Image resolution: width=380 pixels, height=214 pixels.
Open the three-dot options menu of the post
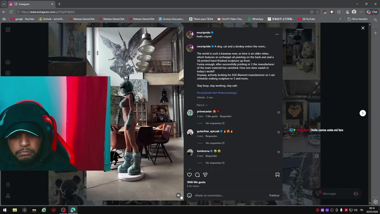pos(277,34)
